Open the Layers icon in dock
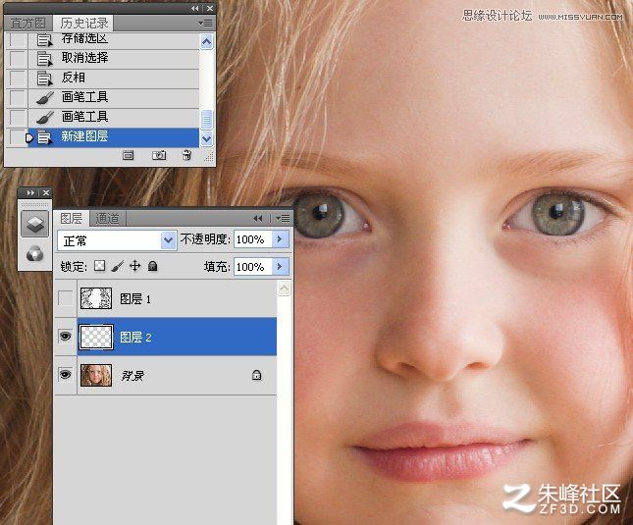The image size is (633, 525). point(34,224)
